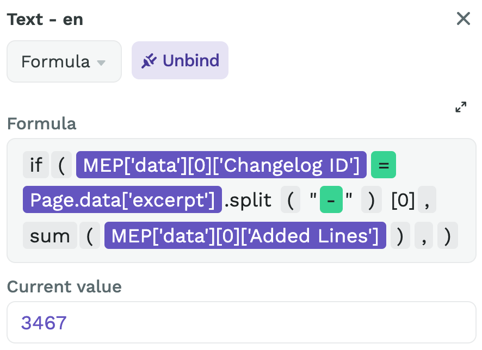Click the pin icon inside the Unbind button

149,60
